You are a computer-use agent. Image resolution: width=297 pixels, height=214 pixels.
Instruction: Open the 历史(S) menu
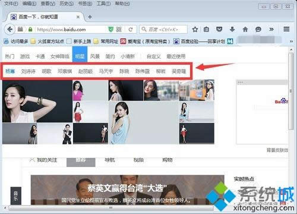[x=67, y=4]
